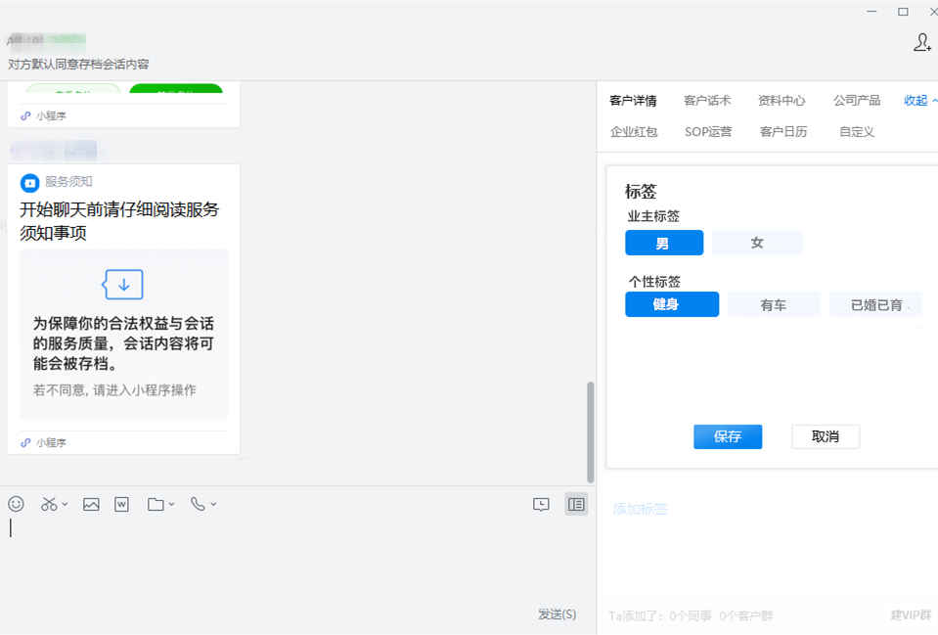This screenshot has height=635, width=938.
Task: Select the 女 owner tag
Action: [x=756, y=243]
